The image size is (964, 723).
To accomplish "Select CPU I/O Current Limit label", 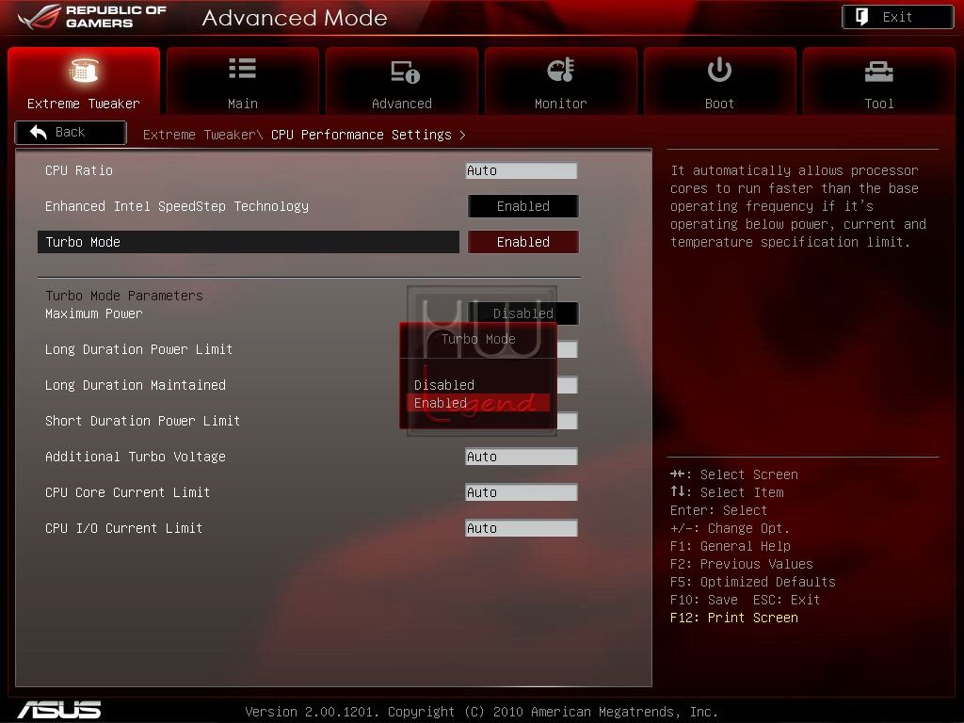I will click(x=123, y=528).
